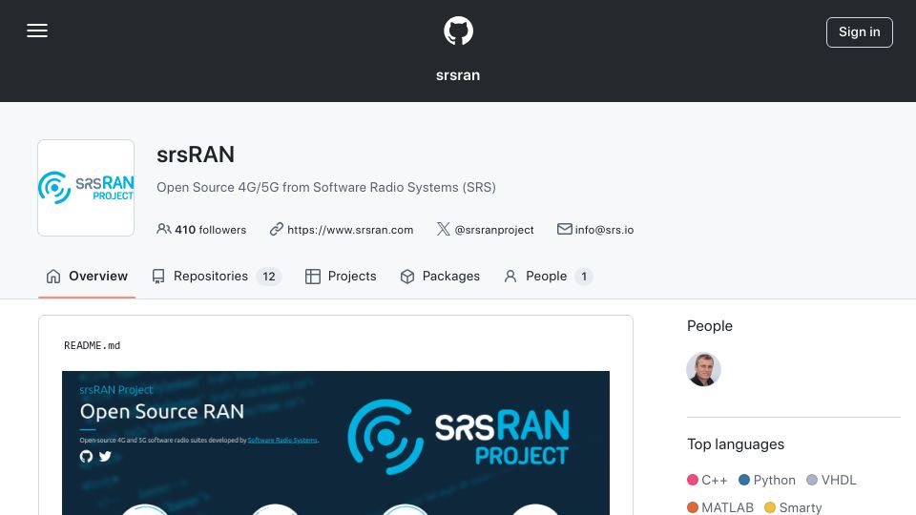
Task: Switch to the Repositories tab
Action: click(x=217, y=277)
